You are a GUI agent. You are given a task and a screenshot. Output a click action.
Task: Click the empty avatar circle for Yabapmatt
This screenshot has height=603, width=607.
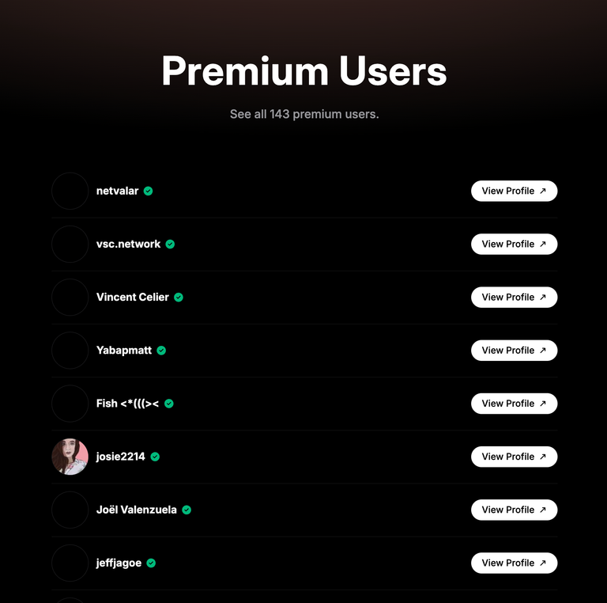coord(70,351)
